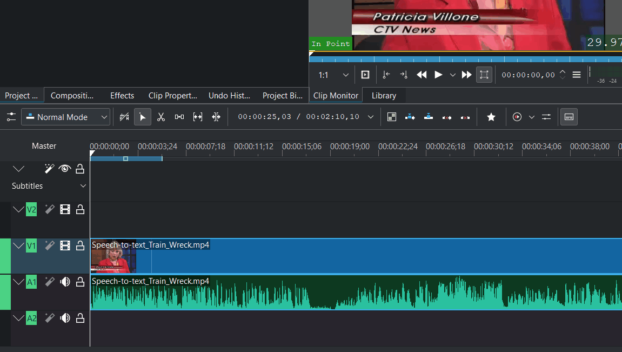Viewport: 622px width, 352px height.
Task: Lock the V2 video track
Action: 80,210
